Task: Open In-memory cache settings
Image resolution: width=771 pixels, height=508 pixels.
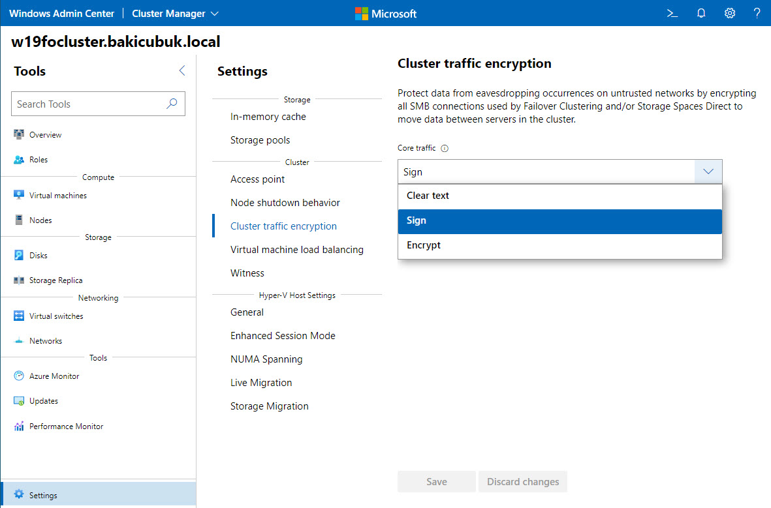Action: (x=268, y=117)
